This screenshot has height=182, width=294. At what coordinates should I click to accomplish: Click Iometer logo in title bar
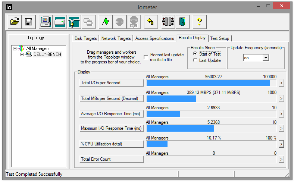[9, 7]
